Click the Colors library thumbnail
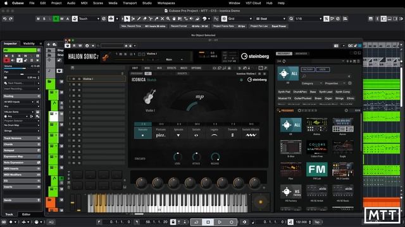Viewport: 405px width, 227px height. pos(316,147)
